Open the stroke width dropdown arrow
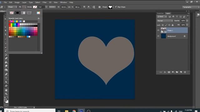 tap(46, 7)
